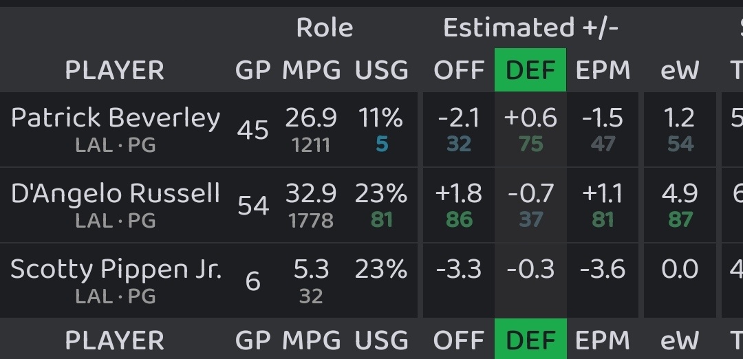This screenshot has width=743, height=359.
Task: Click Russell's +1.8 OFF value
Action: tap(459, 193)
